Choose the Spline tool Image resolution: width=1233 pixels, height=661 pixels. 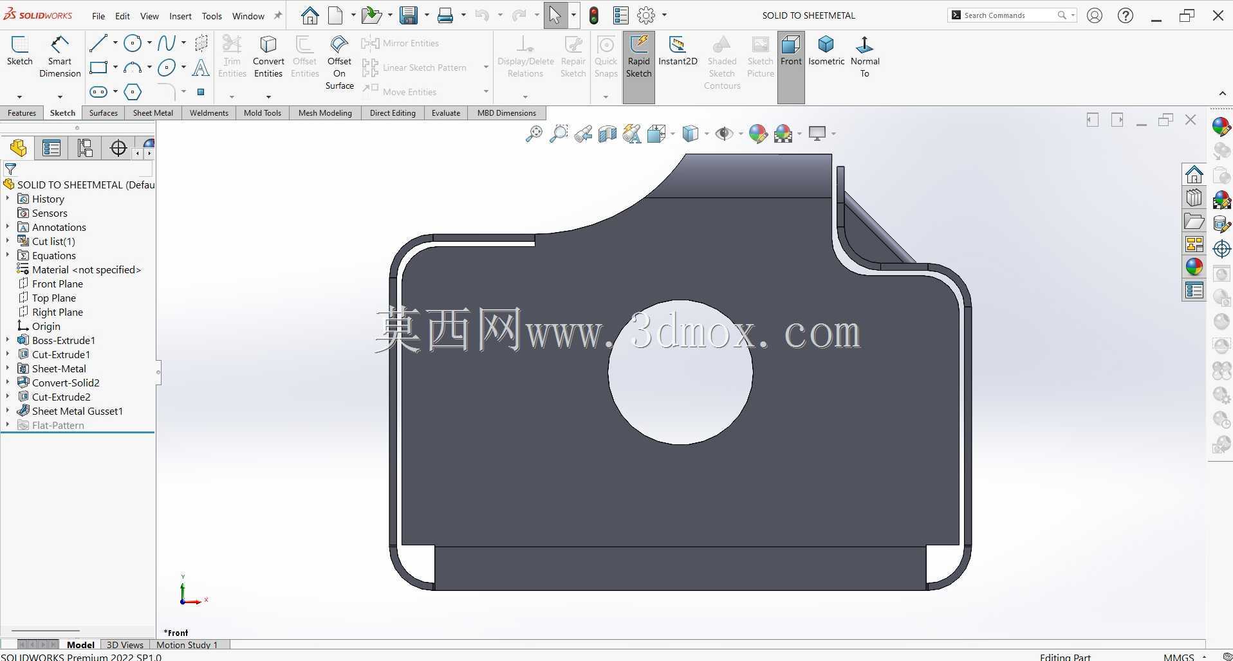166,43
